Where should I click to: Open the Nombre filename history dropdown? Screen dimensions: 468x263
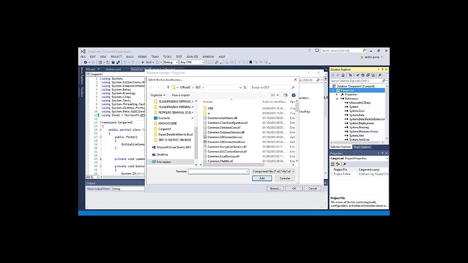coord(247,171)
